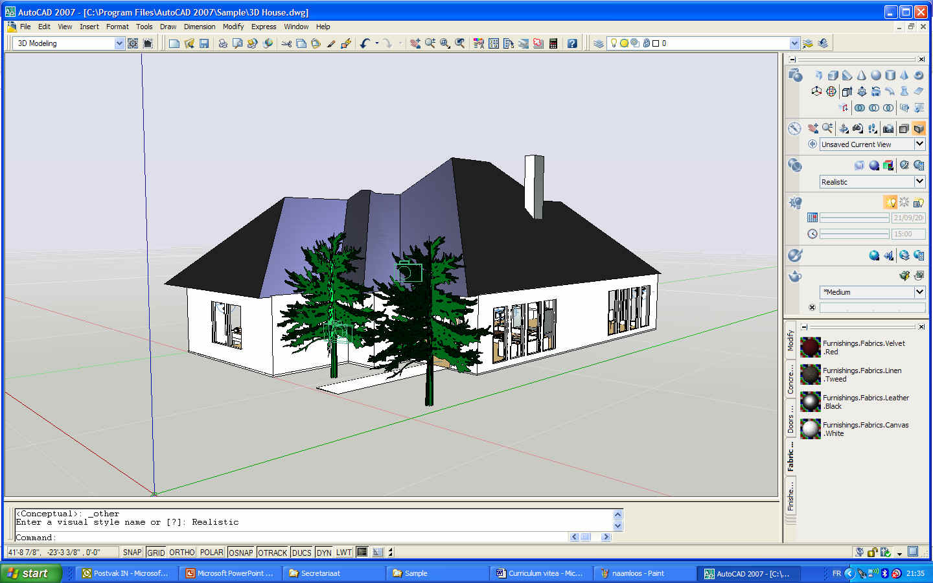Select Velvet Red fabric material swatch
933x583 pixels.
point(810,347)
